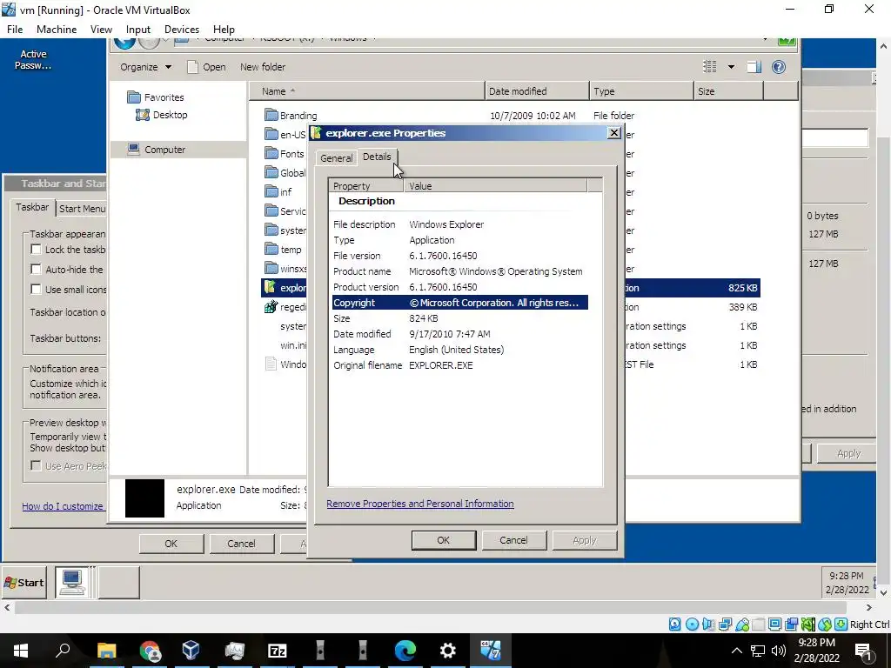
Task: Click Cancel in Taskbar properties window
Action: [241, 544]
